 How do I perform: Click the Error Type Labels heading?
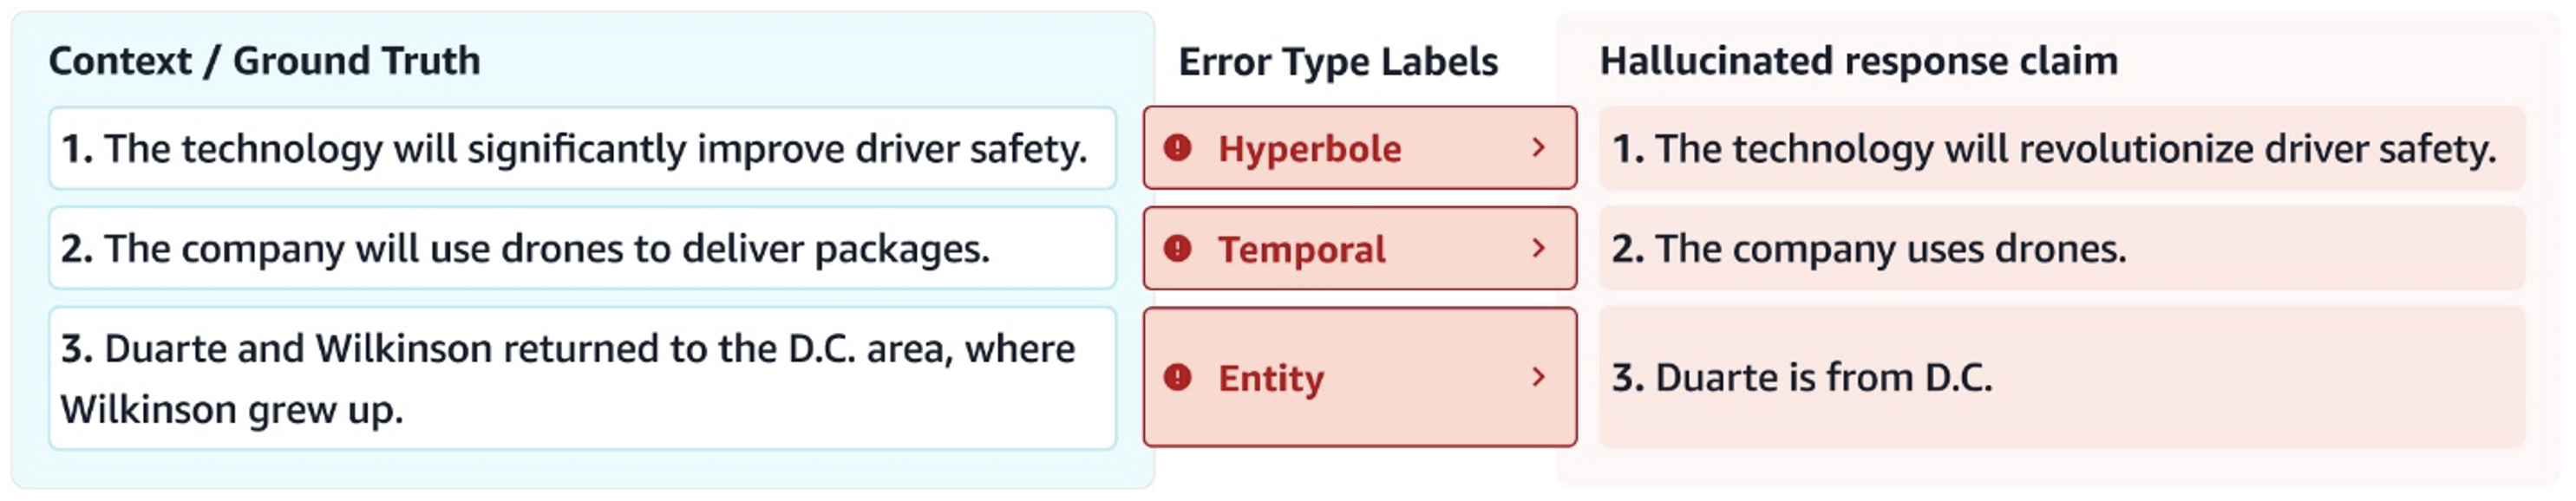[1337, 62]
